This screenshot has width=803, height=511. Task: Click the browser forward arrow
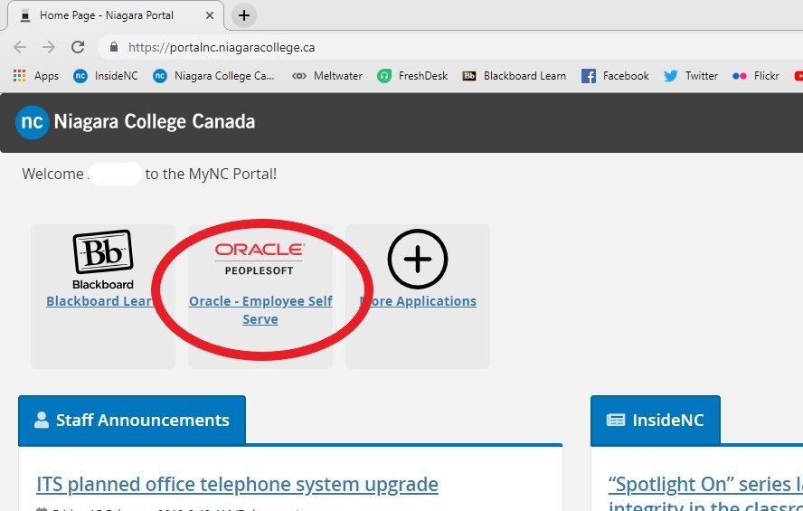pos(49,47)
